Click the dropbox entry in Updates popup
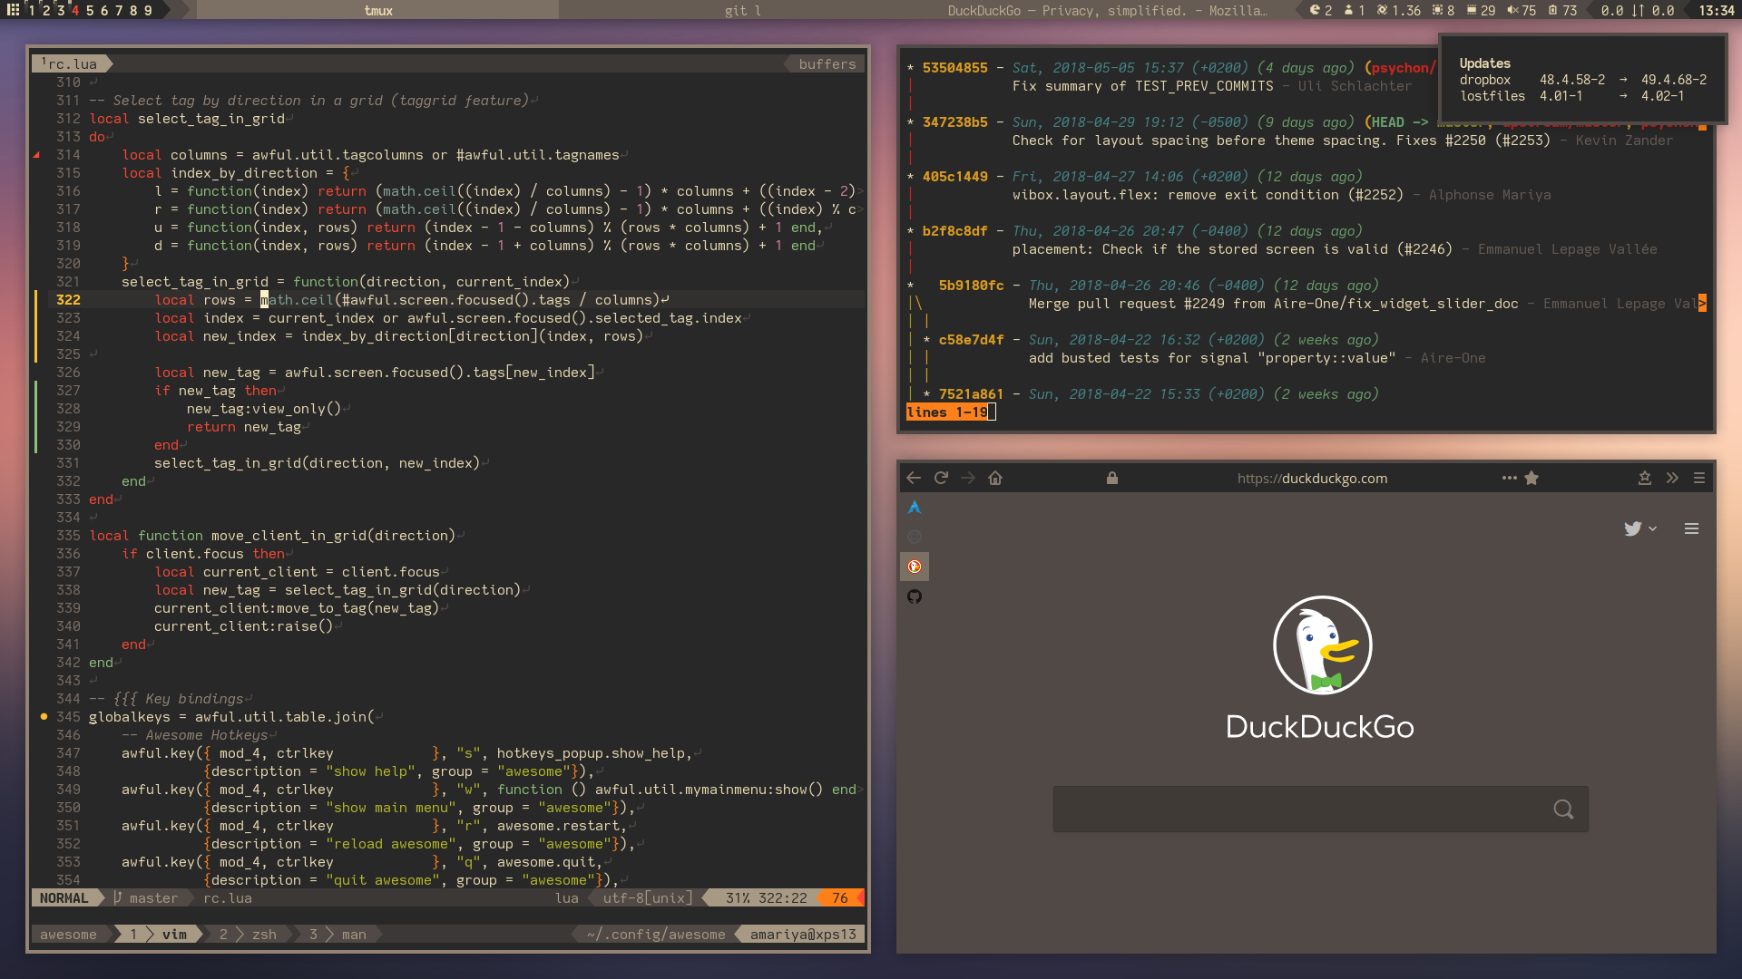This screenshot has height=979, width=1742. (1582, 80)
